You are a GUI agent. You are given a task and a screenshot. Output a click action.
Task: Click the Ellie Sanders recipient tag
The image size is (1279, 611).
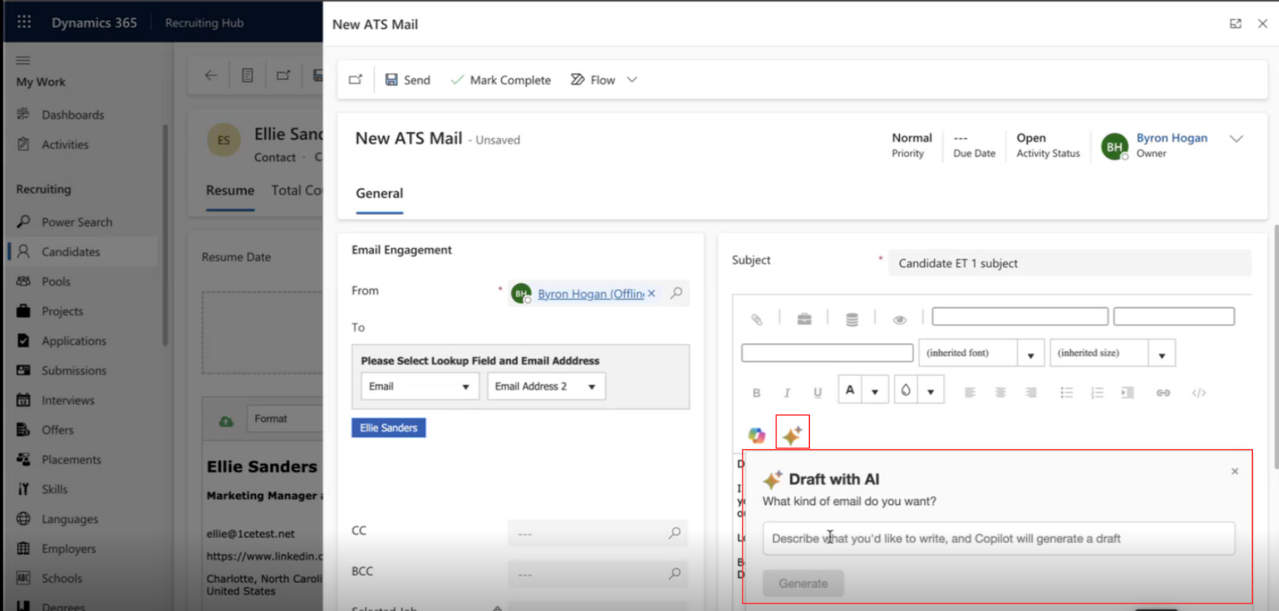pyautogui.click(x=388, y=428)
